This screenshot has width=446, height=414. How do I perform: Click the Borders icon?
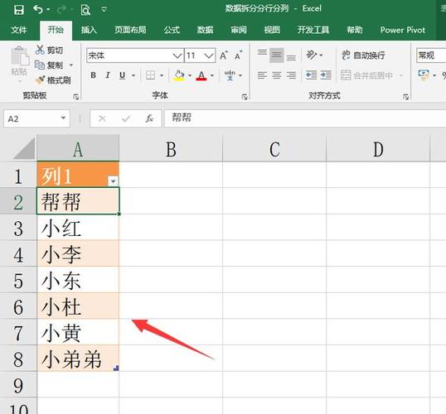click(x=150, y=75)
